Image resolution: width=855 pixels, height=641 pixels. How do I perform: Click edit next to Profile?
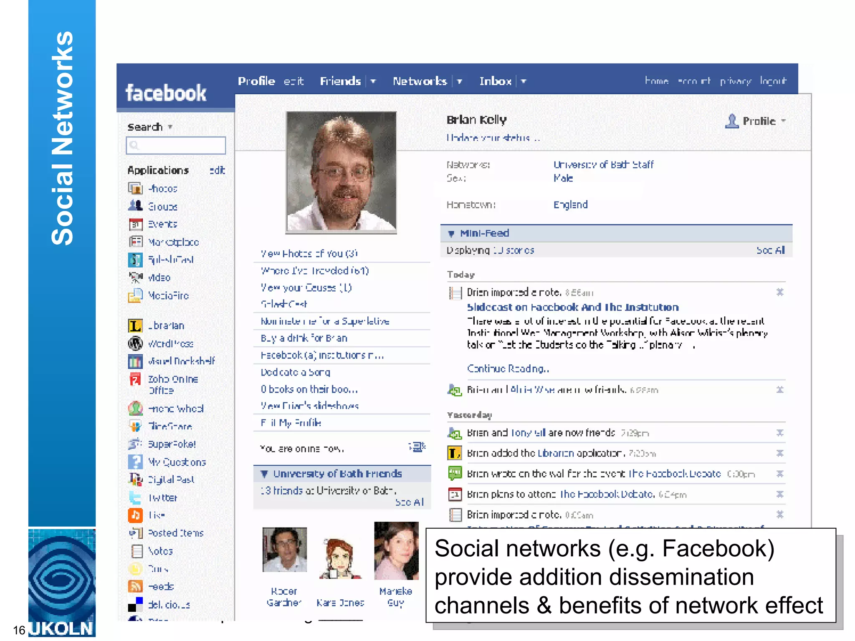point(294,81)
